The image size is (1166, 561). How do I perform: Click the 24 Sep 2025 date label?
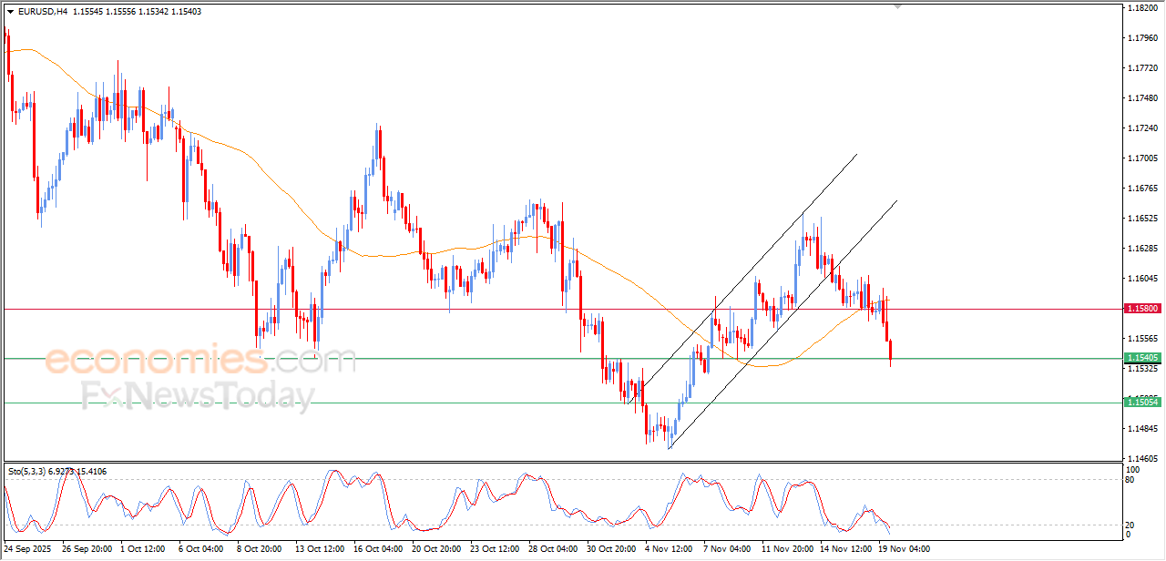27,549
